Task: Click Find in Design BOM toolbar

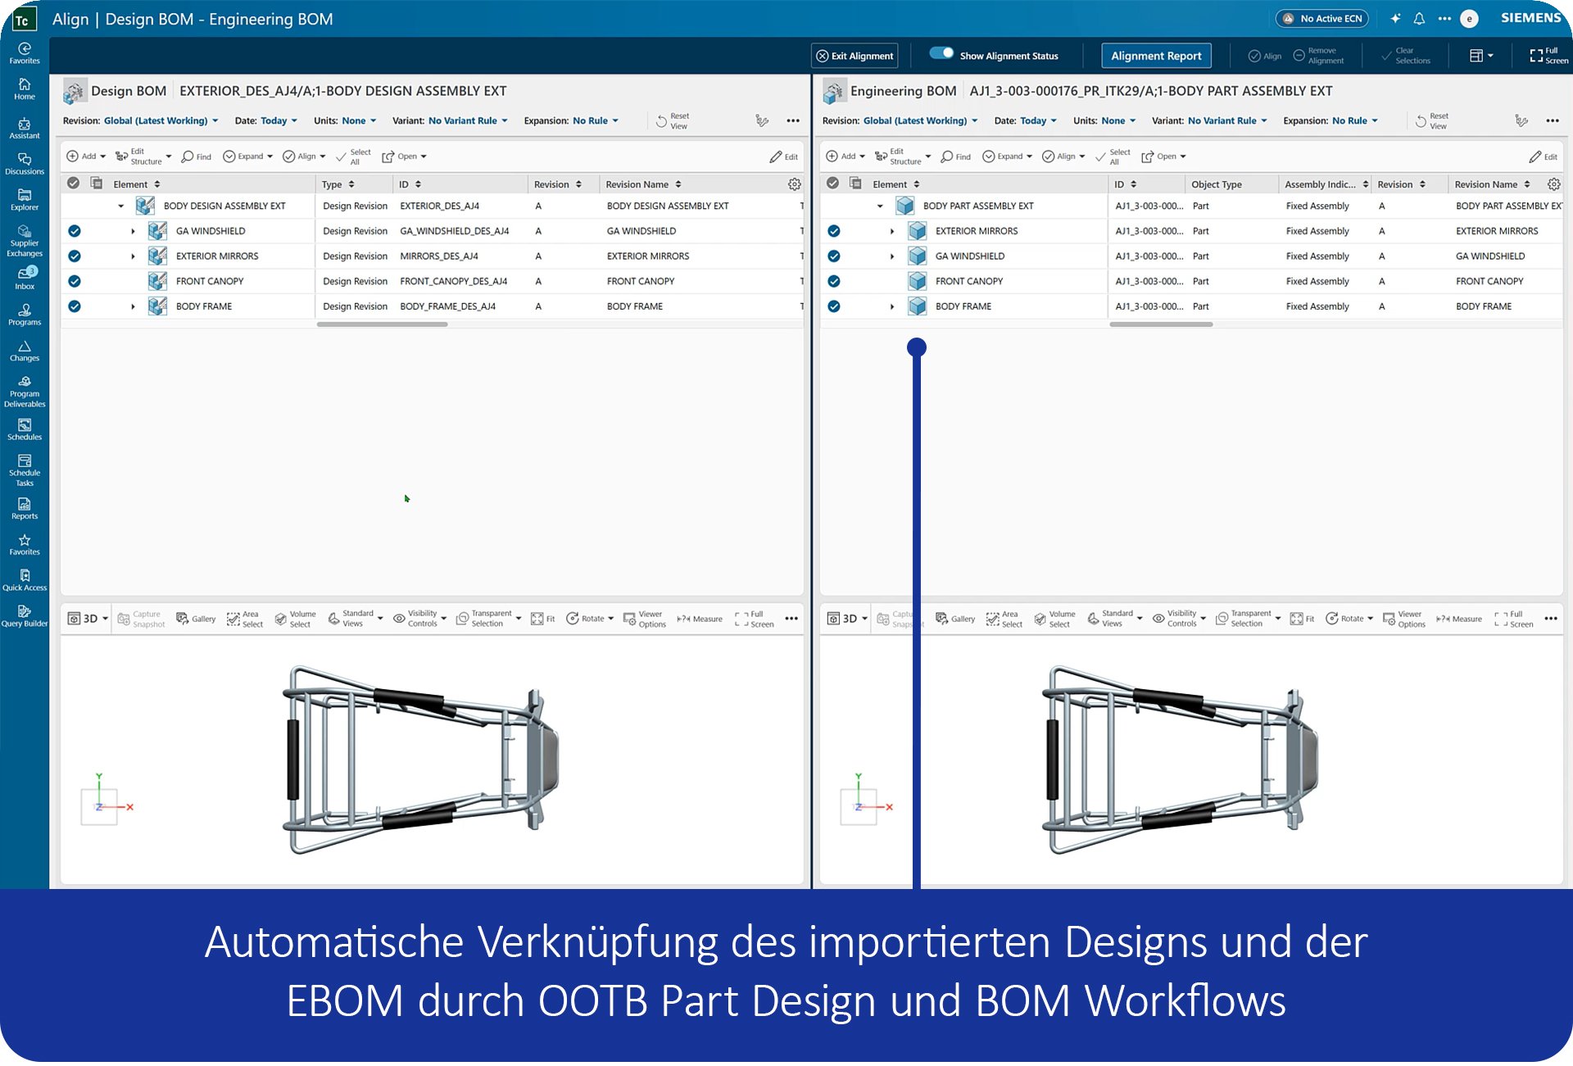Action: [x=197, y=156]
